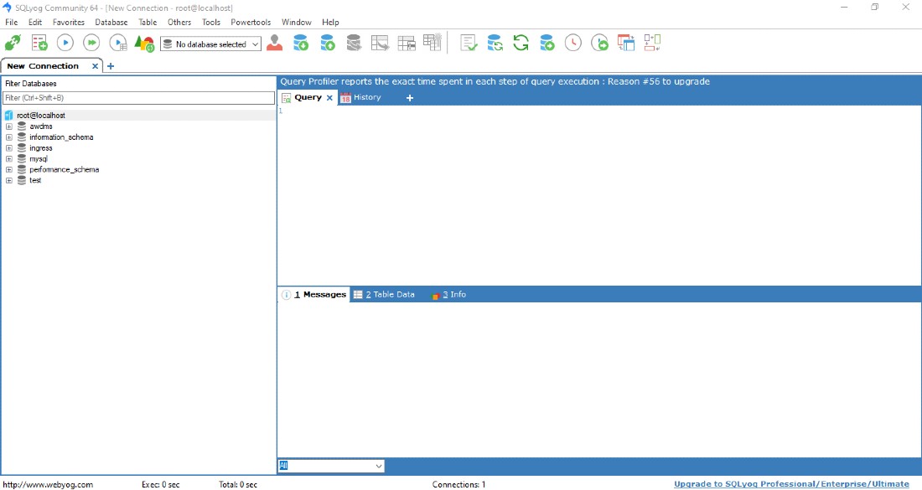Click the Execute All Queries double-arrow icon
The height and width of the screenshot is (490, 922).
point(91,43)
